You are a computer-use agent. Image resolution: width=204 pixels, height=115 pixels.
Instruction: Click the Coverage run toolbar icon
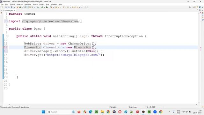pyautogui.click(x=47, y=7)
